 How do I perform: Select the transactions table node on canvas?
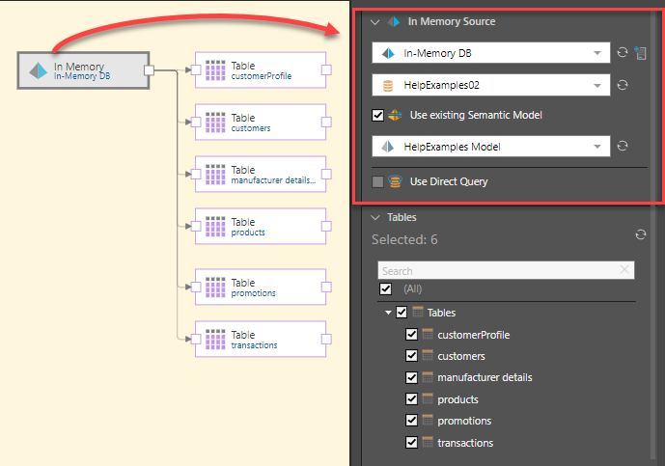tap(261, 339)
